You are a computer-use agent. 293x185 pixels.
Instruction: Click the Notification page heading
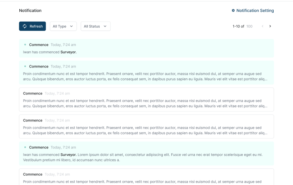[30, 11]
